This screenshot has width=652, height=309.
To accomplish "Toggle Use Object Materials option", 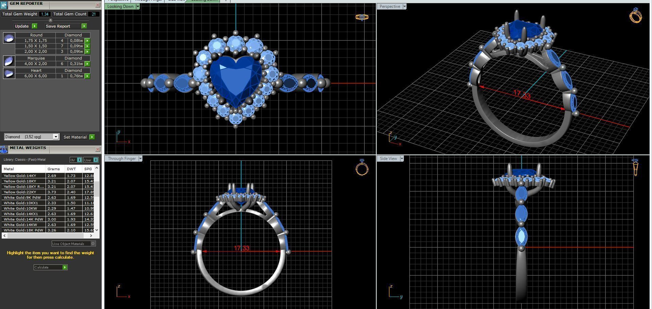I will pos(74,244).
